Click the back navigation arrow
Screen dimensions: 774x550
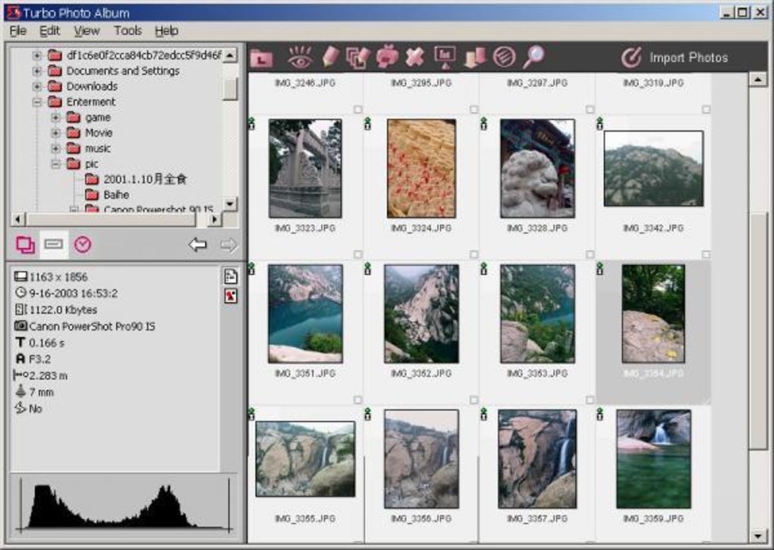pos(196,245)
